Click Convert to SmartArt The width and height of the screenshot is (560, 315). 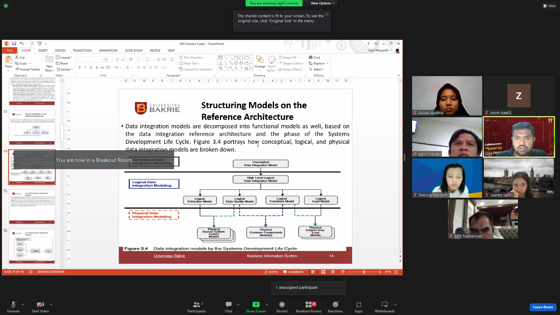tap(196, 69)
